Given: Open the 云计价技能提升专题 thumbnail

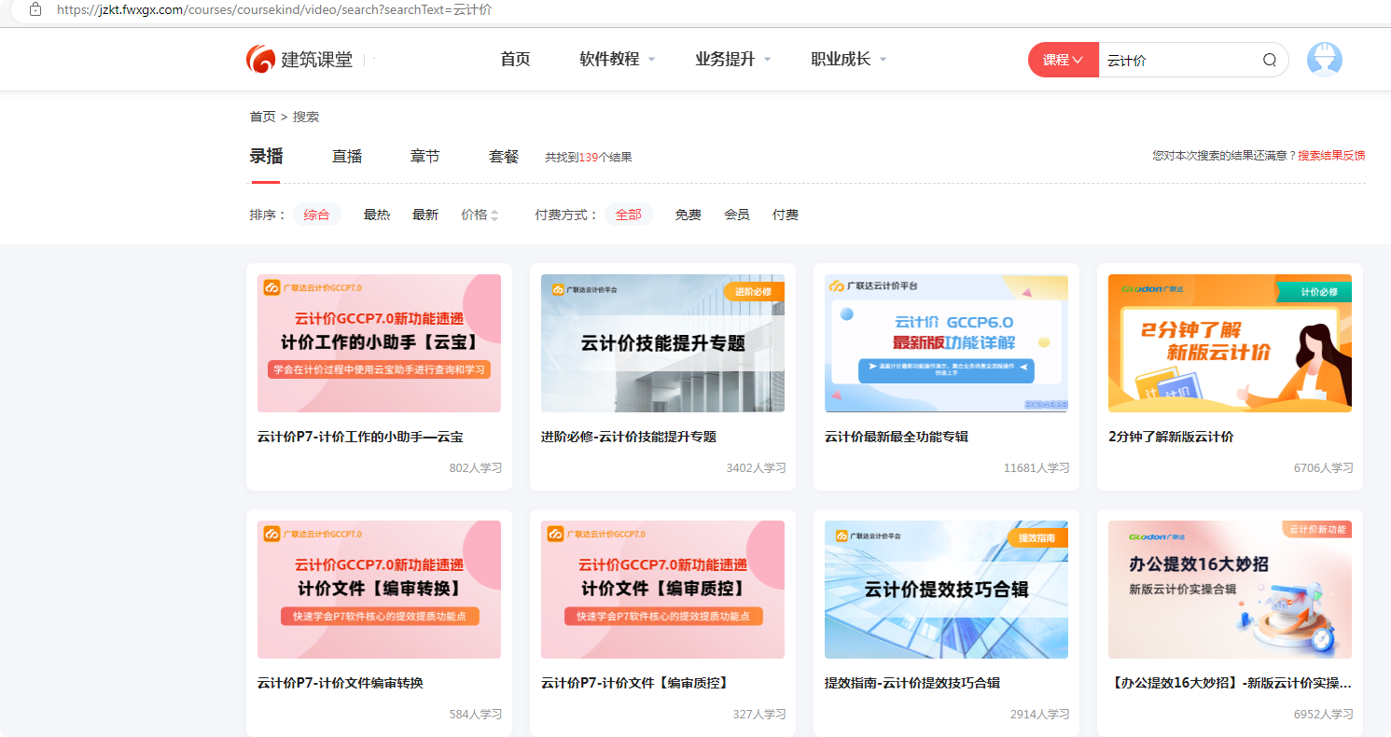Looking at the screenshot, I should point(662,343).
